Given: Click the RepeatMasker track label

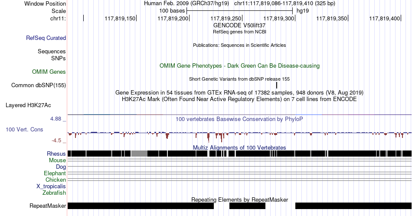Looking at the screenshot, I should pos(48,206).
